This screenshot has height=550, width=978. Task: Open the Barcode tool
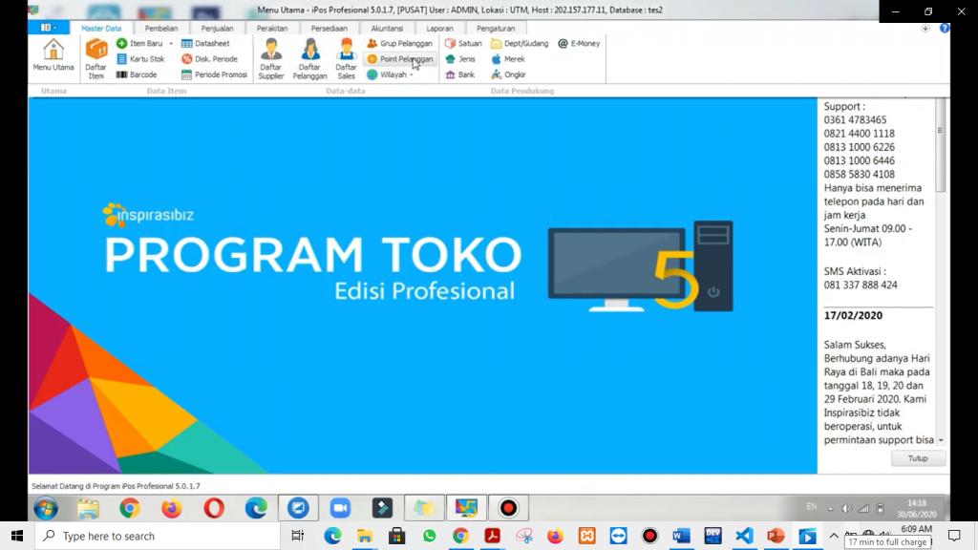[137, 74]
